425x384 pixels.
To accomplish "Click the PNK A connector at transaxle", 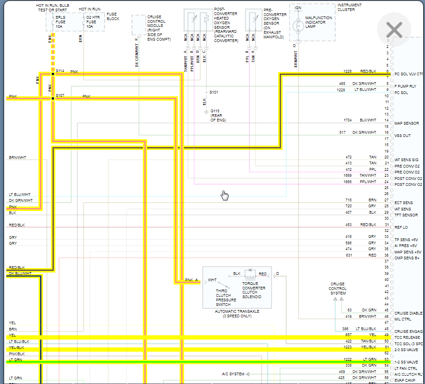I will 191,280.
